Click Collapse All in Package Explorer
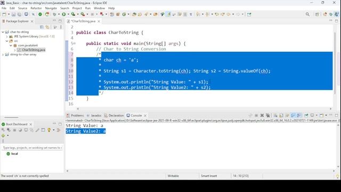This screenshot has height=192, width=341. point(42,27)
